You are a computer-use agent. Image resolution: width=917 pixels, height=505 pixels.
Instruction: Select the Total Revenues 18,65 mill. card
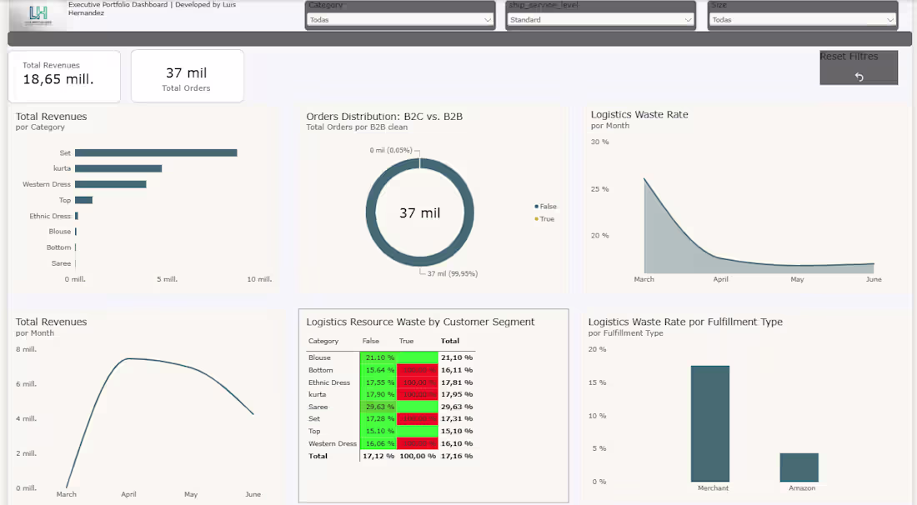point(64,76)
